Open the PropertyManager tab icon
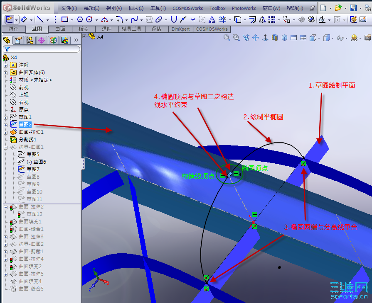Image resolution: width=372 pixels, height=303 pixels. [x=18, y=40]
